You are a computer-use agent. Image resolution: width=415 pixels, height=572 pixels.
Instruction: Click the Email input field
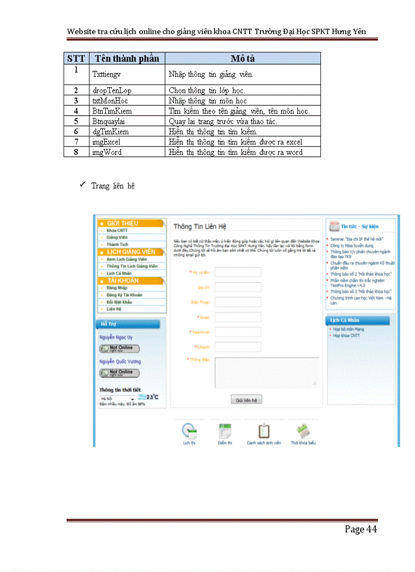[x=239, y=316]
